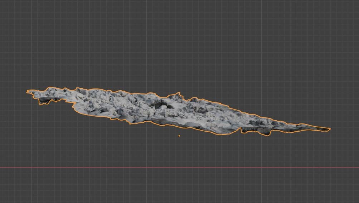Image resolution: width=359 pixels, height=203 pixels.
Task: Click the dark notch under the mesh's right end
Action: coord(267,134)
